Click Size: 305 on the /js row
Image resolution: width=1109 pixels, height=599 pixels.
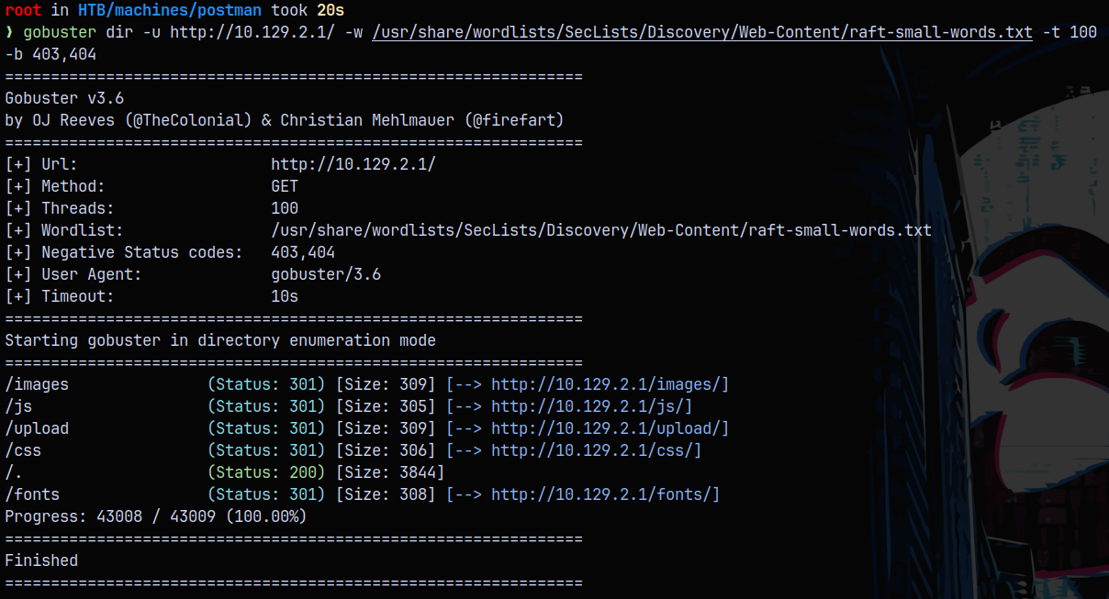pos(386,406)
